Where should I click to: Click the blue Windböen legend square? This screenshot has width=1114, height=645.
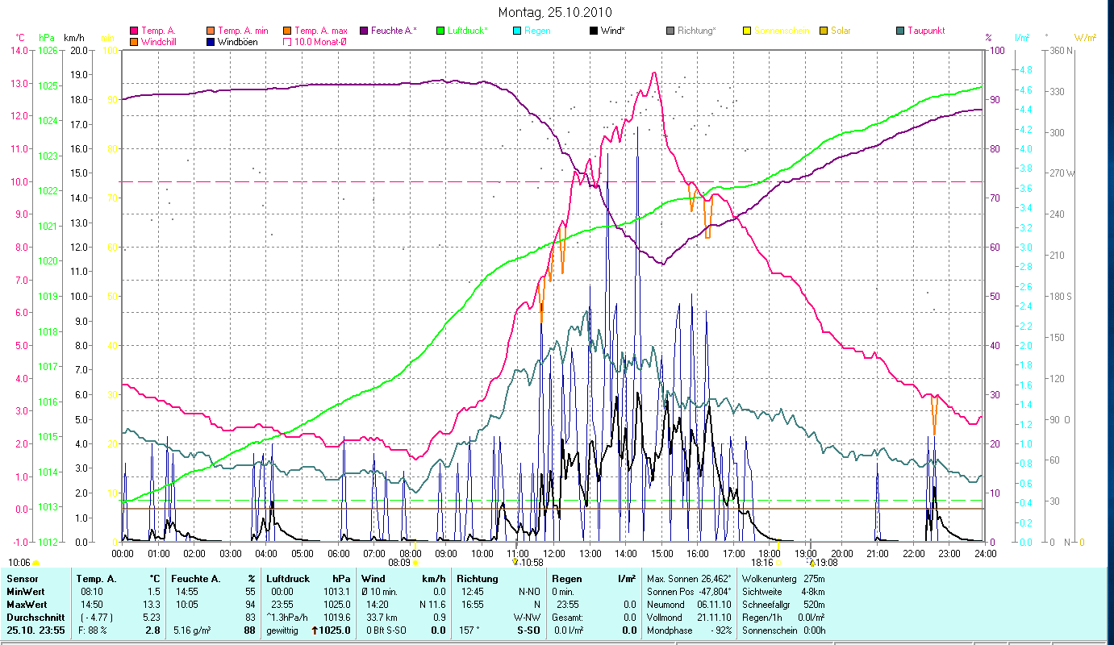tap(210, 41)
